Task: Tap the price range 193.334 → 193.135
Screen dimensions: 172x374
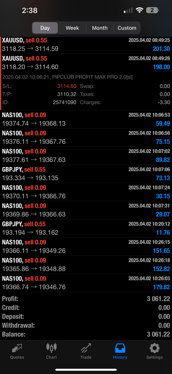Action: click(30, 178)
